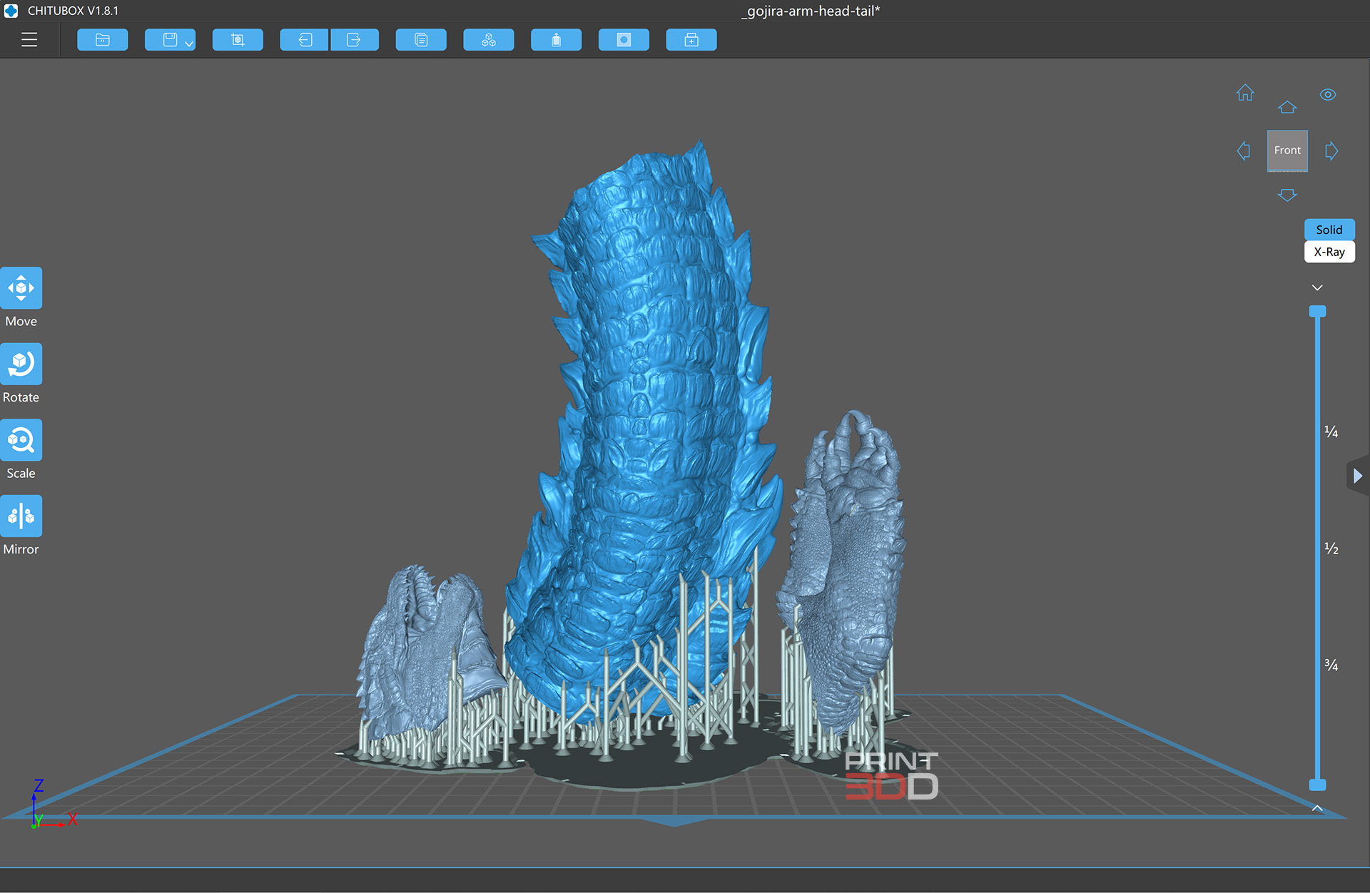
Task: Click the Redo toolbar icon
Action: coord(354,40)
